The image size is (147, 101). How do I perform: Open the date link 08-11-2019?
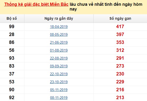click(59, 98)
